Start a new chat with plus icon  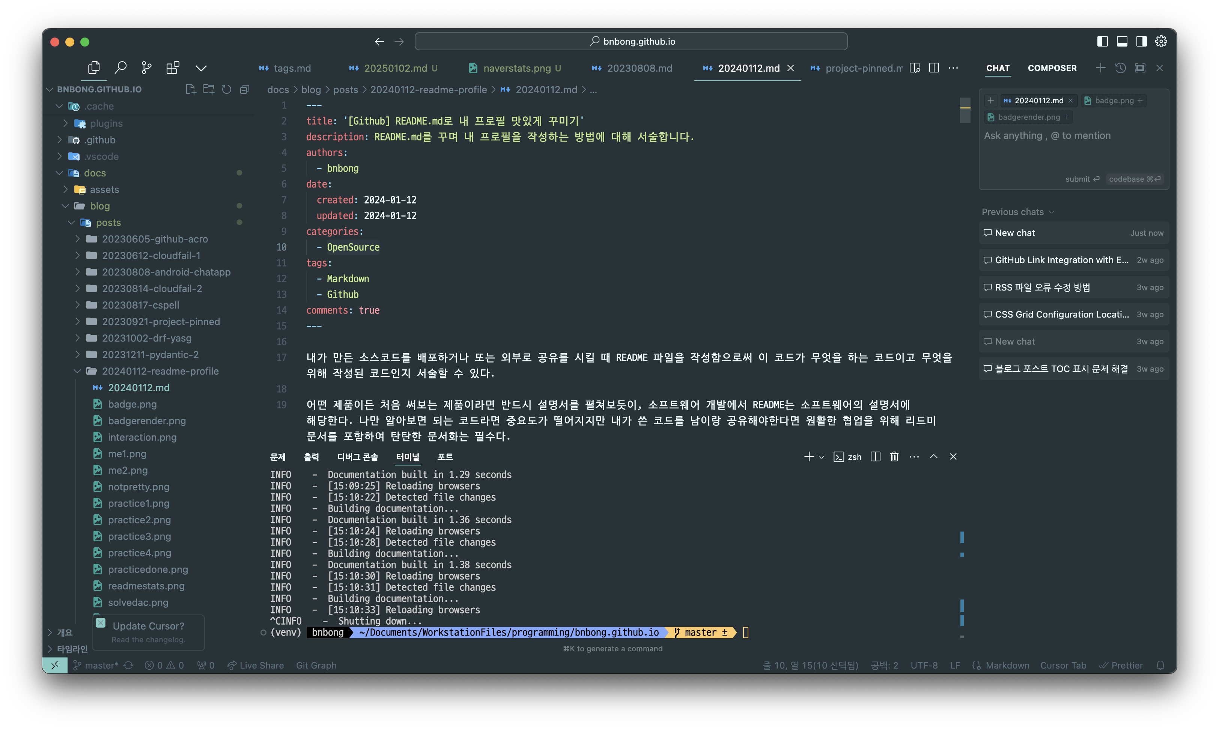tap(1101, 68)
